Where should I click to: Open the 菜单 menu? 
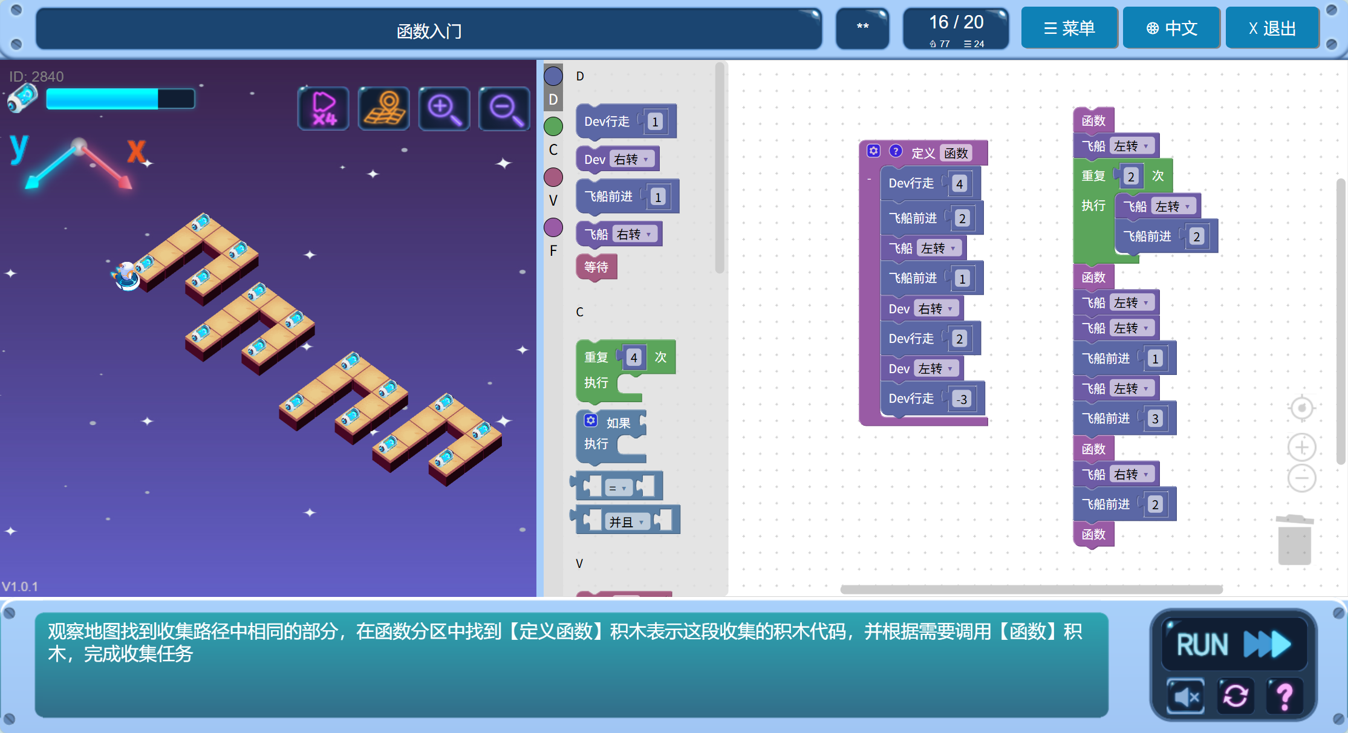pos(1069,28)
